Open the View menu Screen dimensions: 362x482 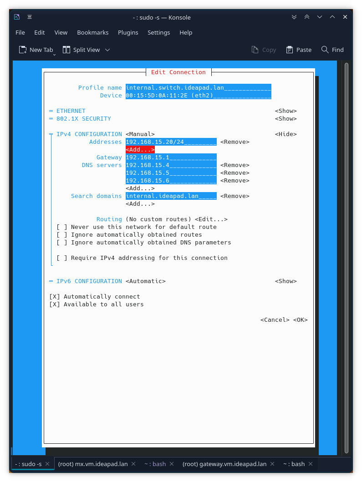(x=61, y=33)
